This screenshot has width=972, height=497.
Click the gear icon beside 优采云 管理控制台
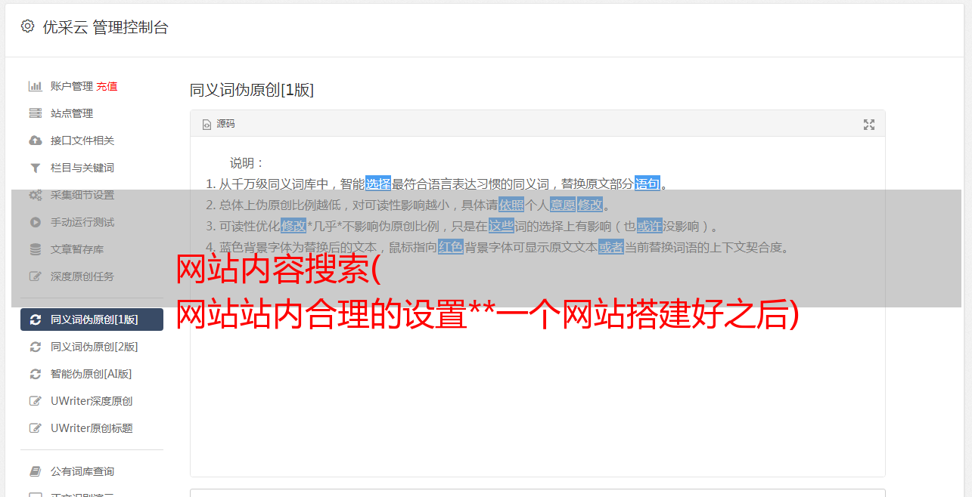(27, 26)
